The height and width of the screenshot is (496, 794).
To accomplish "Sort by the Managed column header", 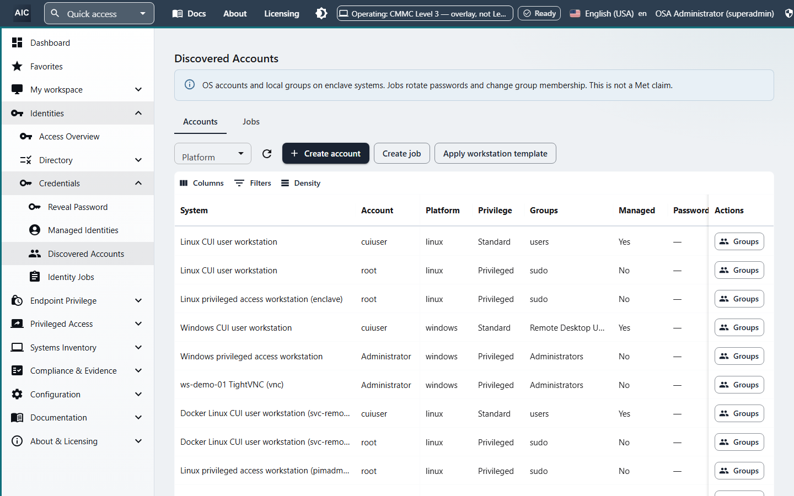I will point(637,210).
